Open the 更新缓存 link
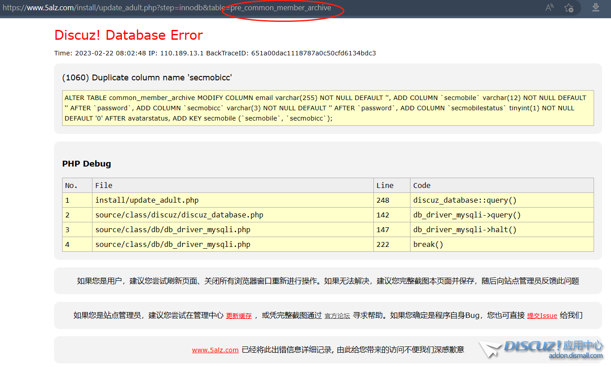This screenshot has height=367, width=611. click(x=239, y=316)
